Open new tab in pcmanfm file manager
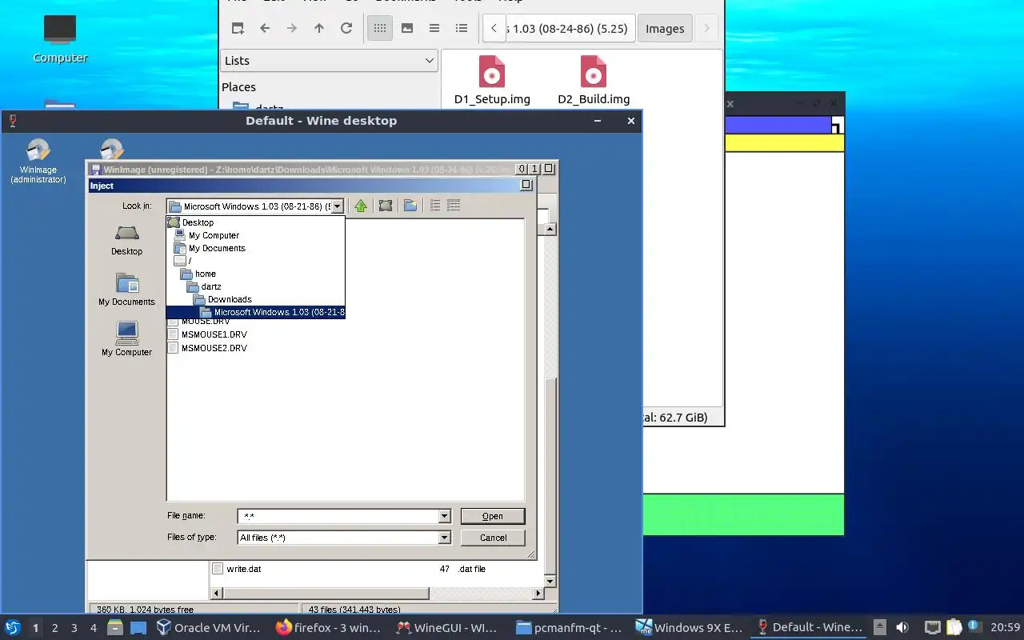The image size is (1024, 640). coord(238,28)
